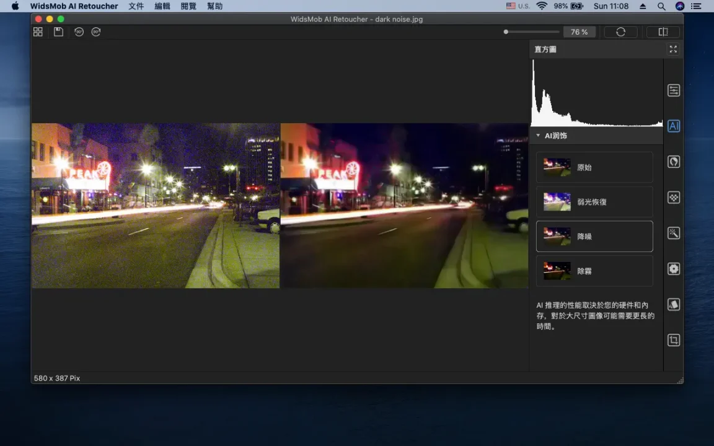Viewport: 714px width, 446px height.
Task: Click the save floppy disk icon
Action: tap(58, 32)
